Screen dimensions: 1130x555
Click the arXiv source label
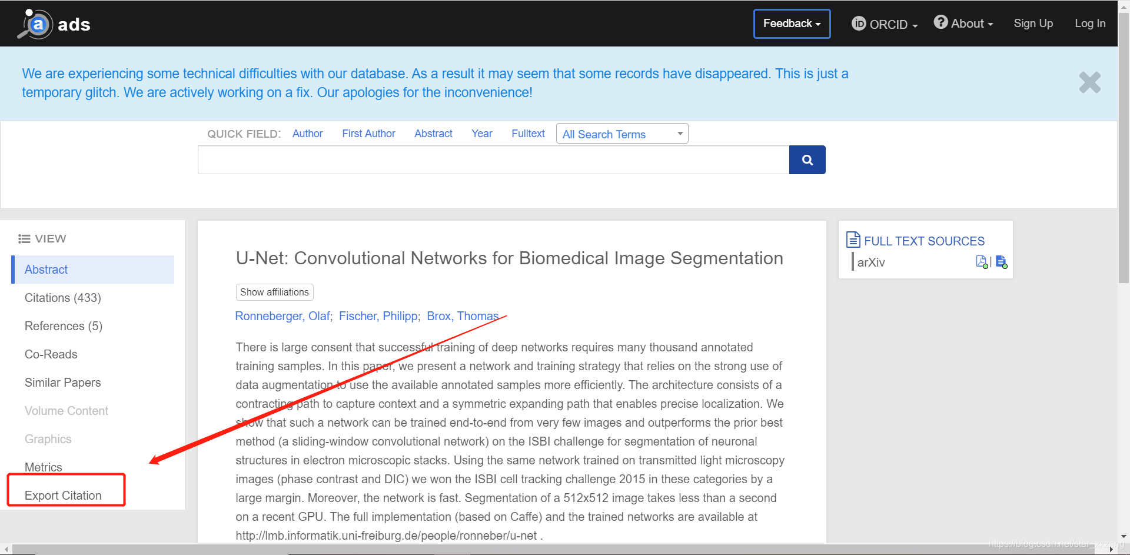pyautogui.click(x=871, y=262)
